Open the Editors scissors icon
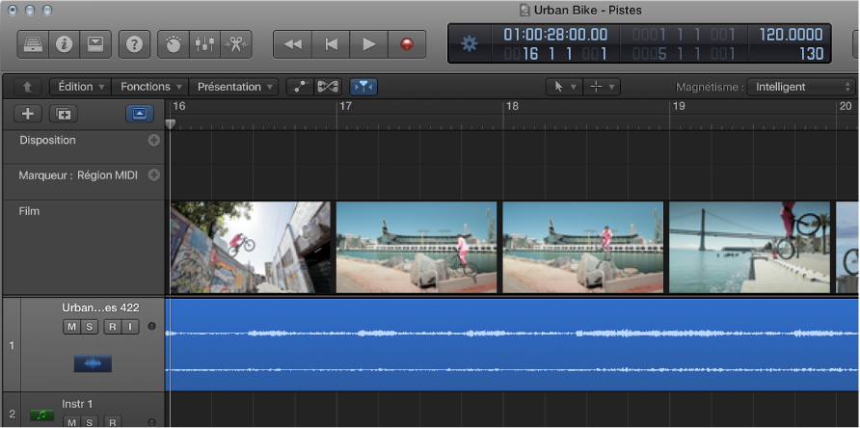 point(234,44)
